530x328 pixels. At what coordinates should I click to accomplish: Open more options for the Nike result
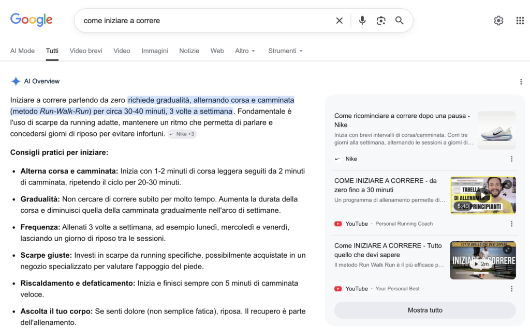pos(511,159)
